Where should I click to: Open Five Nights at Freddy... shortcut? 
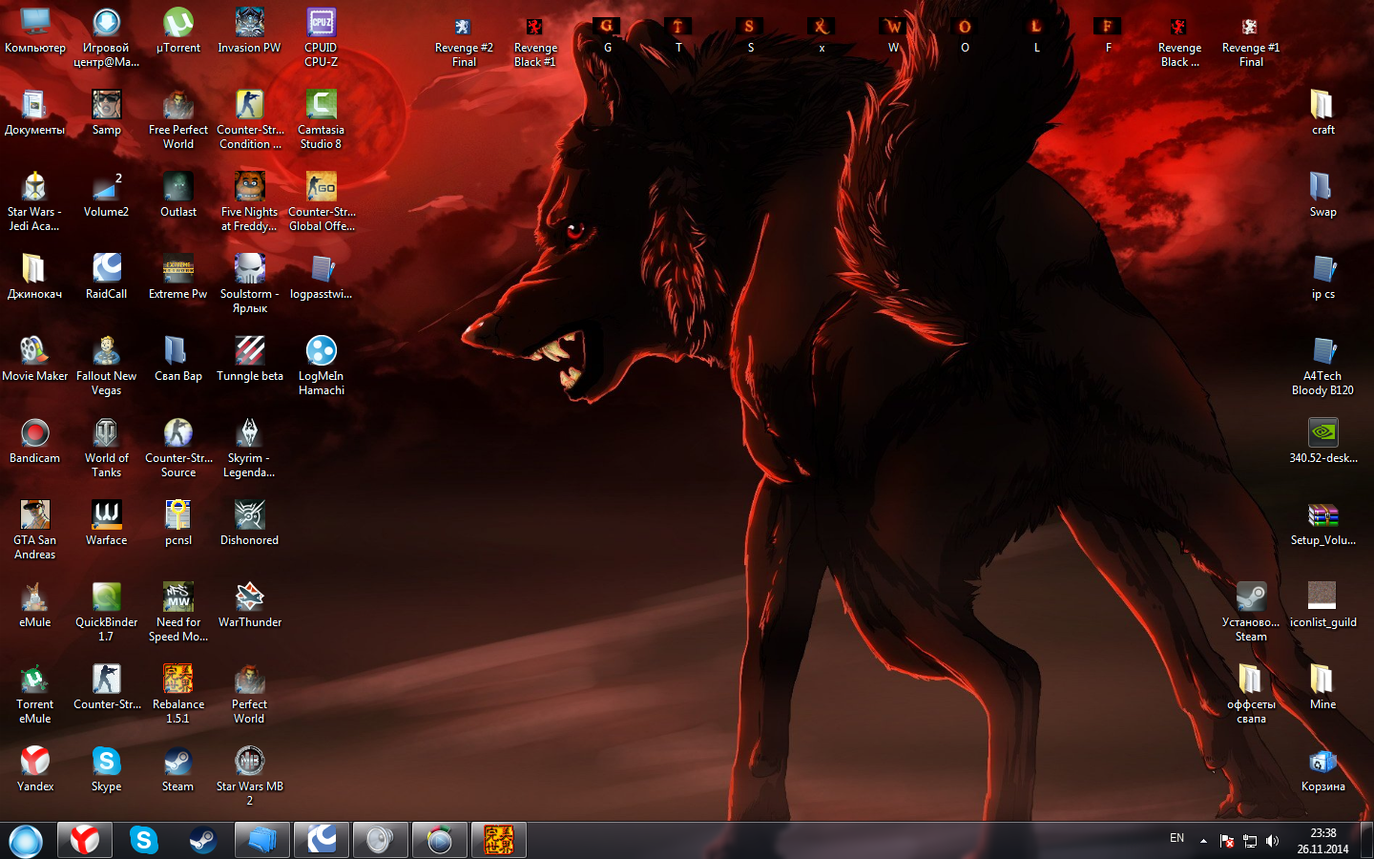click(x=249, y=202)
